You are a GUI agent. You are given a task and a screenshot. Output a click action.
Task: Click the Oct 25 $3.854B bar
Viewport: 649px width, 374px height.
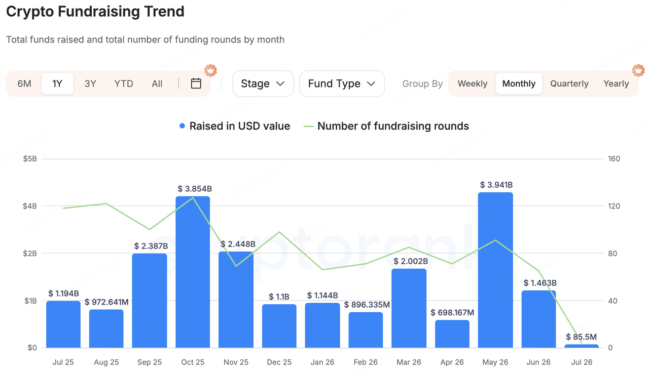point(193,272)
